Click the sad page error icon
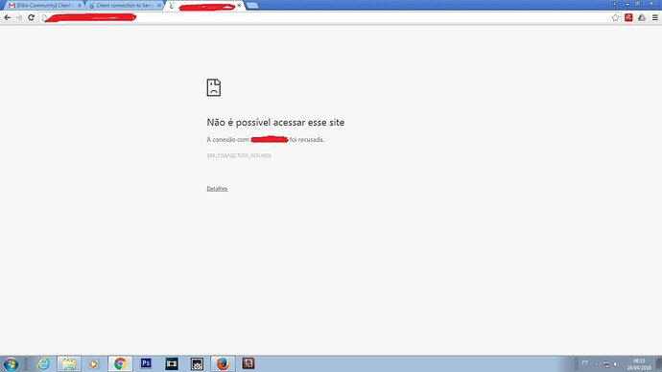This screenshot has height=372, width=662. [214, 87]
